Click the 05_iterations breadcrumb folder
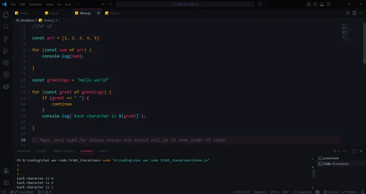Screen dimensions: 366x194 (x=25, y=20)
